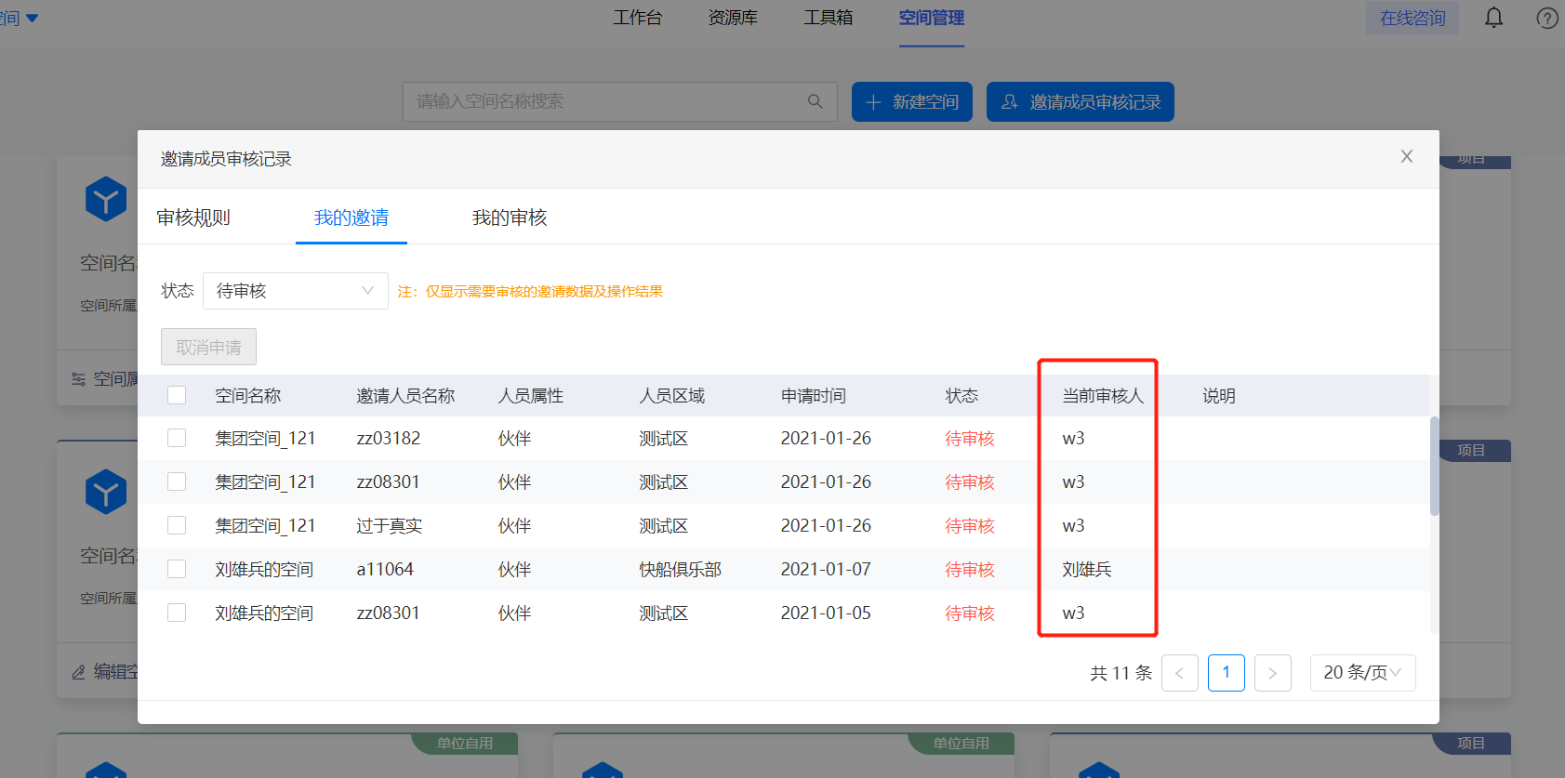Click the 状态 column header in table

pyautogui.click(x=962, y=396)
